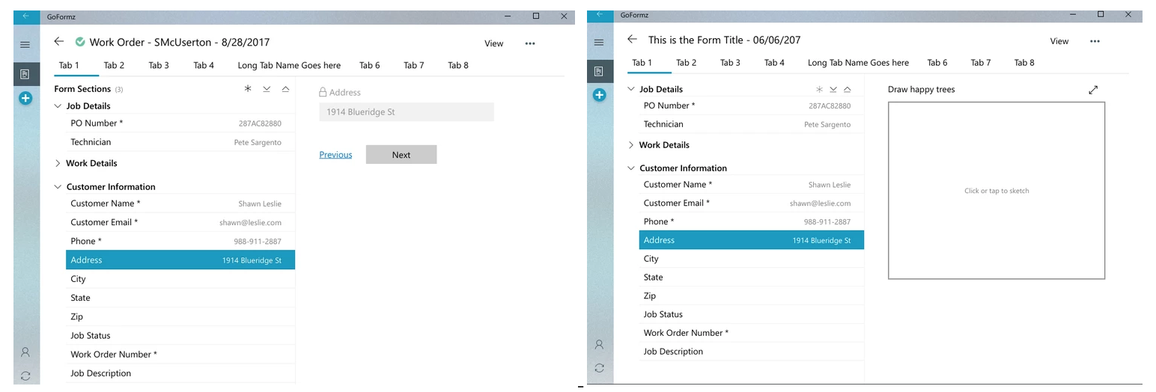Collapse Job Details section in left window
This screenshot has height=392, width=1156.
(58, 106)
